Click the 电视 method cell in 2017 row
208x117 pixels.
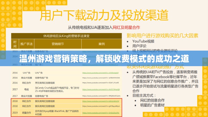(26, 89)
